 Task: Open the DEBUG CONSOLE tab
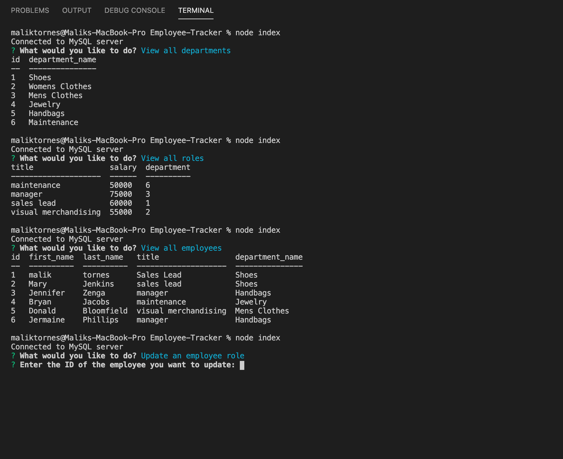(x=134, y=10)
